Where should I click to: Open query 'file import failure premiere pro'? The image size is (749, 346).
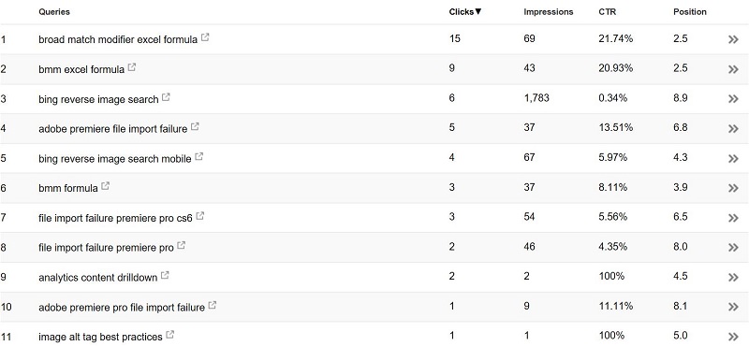(x=106, y=248)
